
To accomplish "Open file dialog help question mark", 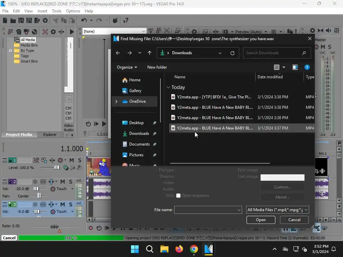I will point(307,67).
